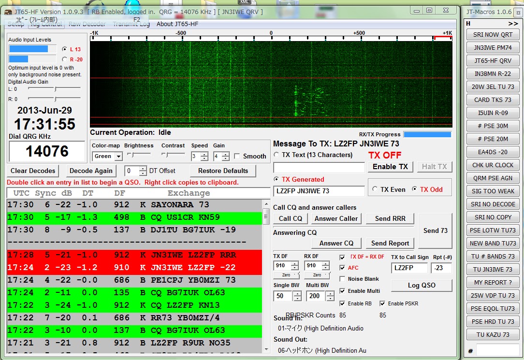Select the L 13 audio channel radio
The width and height of the screenshot is (524, 360).
pos(64,49)
